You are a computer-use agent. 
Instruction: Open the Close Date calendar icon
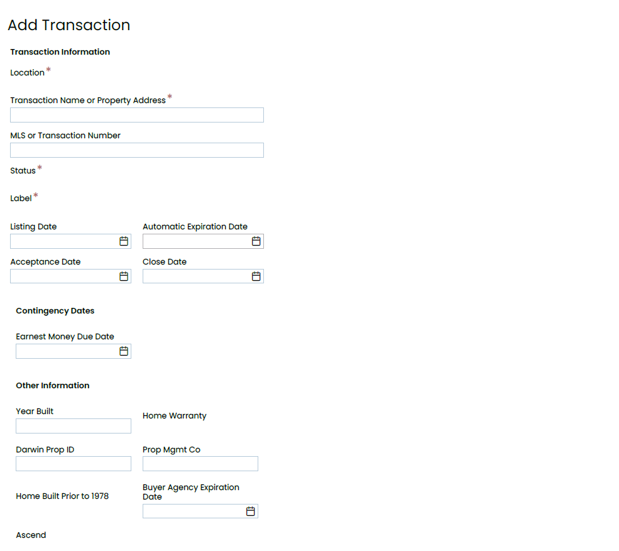256,276
